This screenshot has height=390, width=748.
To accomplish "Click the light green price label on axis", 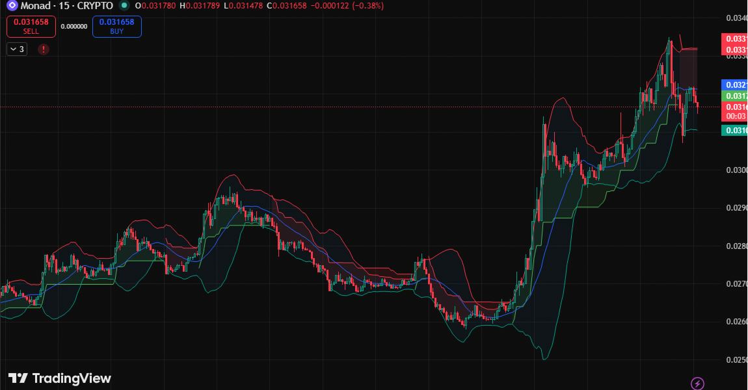I will pyautogui.click(x=734, y=96).
